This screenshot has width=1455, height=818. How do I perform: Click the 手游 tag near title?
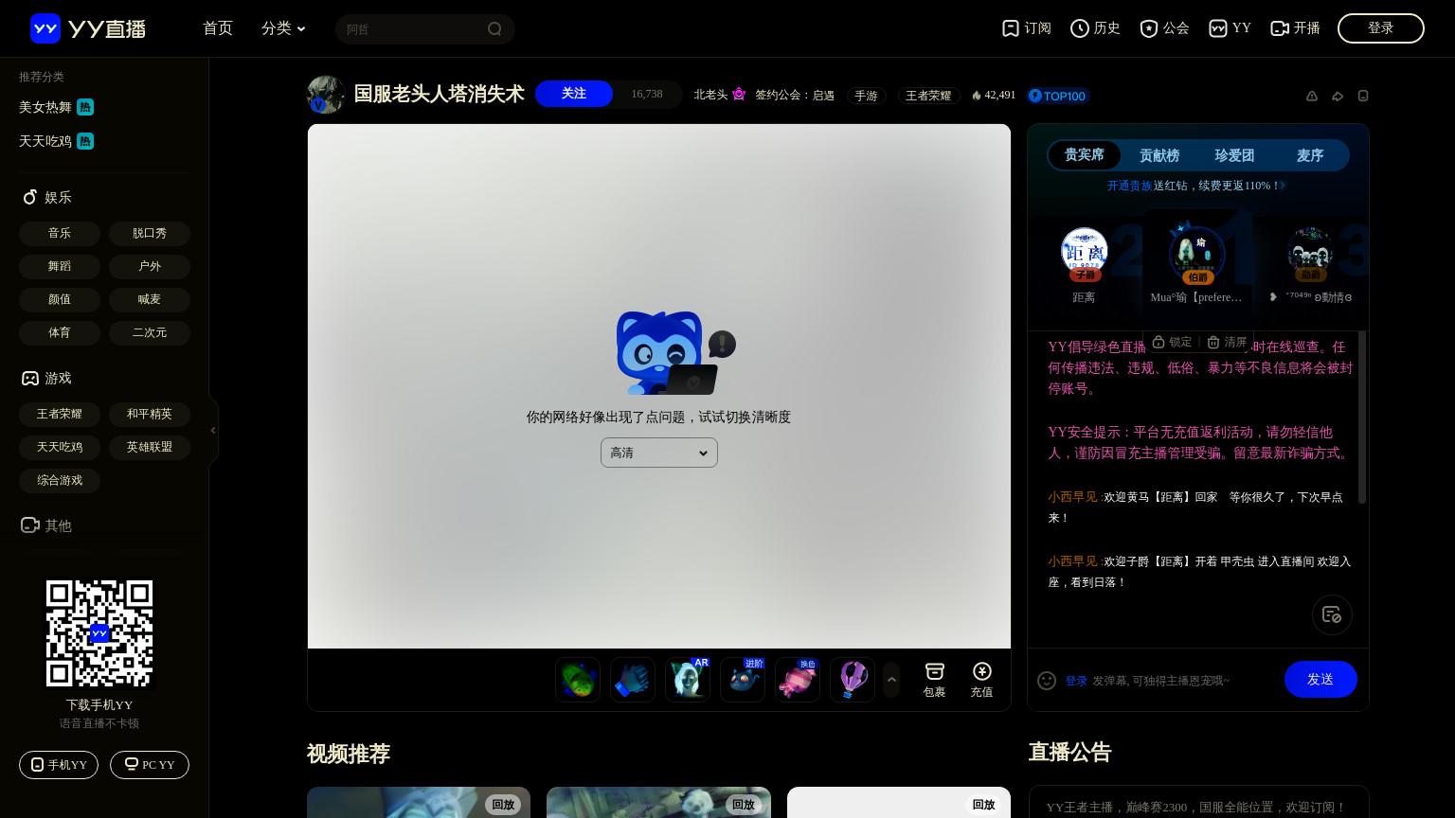[x=866, y=96]
